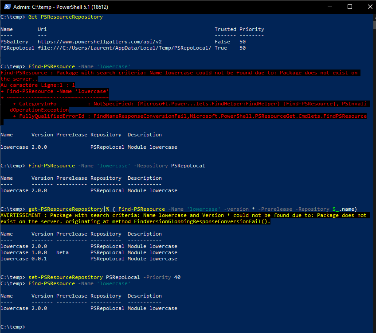376x333 pixels.
Task: Minimize the PowerShell window
Action: point(330,7)
